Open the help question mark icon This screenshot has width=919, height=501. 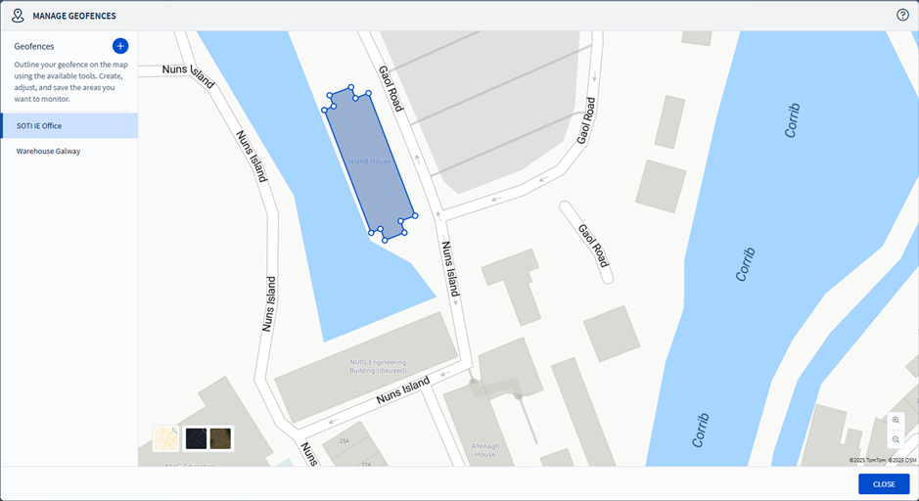(x=902, y=16)
